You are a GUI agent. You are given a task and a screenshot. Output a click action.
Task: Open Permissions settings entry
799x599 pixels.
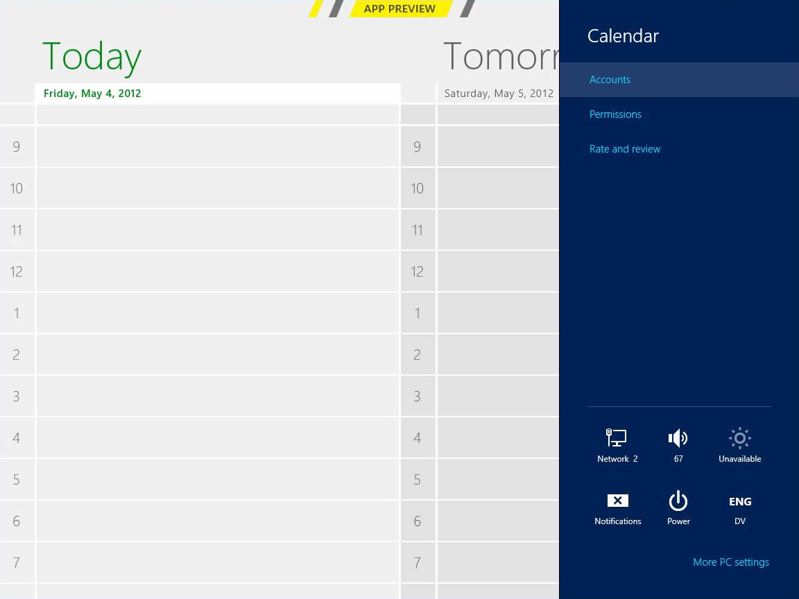(x=615, y=114)
